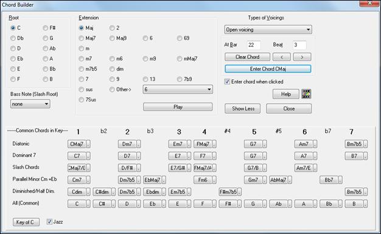This screenshot has height=234, width=381.
Task: Go to previous beat with < button
Action: (x=282, y=57)
